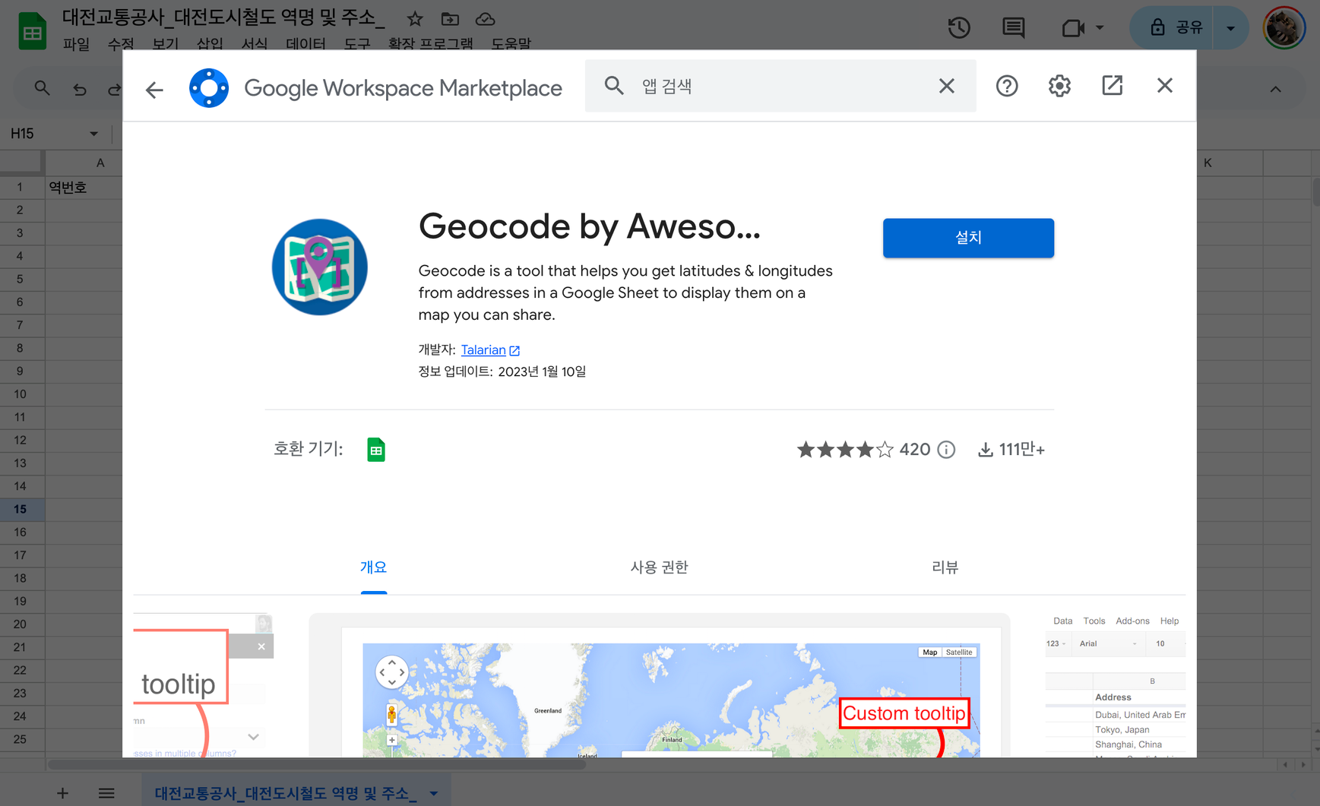Switch to the 리뷰 tab
The image size is (1320, 806).
(945, 567)
